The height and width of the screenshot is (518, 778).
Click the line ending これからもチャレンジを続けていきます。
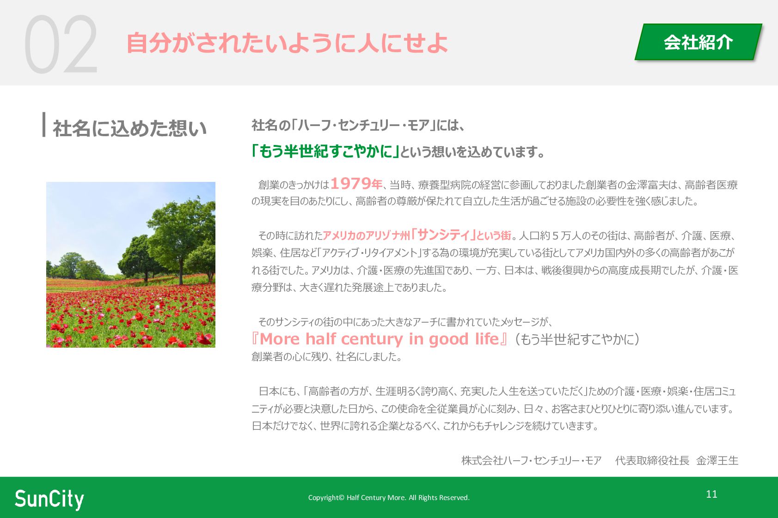(x=425, y=426)
